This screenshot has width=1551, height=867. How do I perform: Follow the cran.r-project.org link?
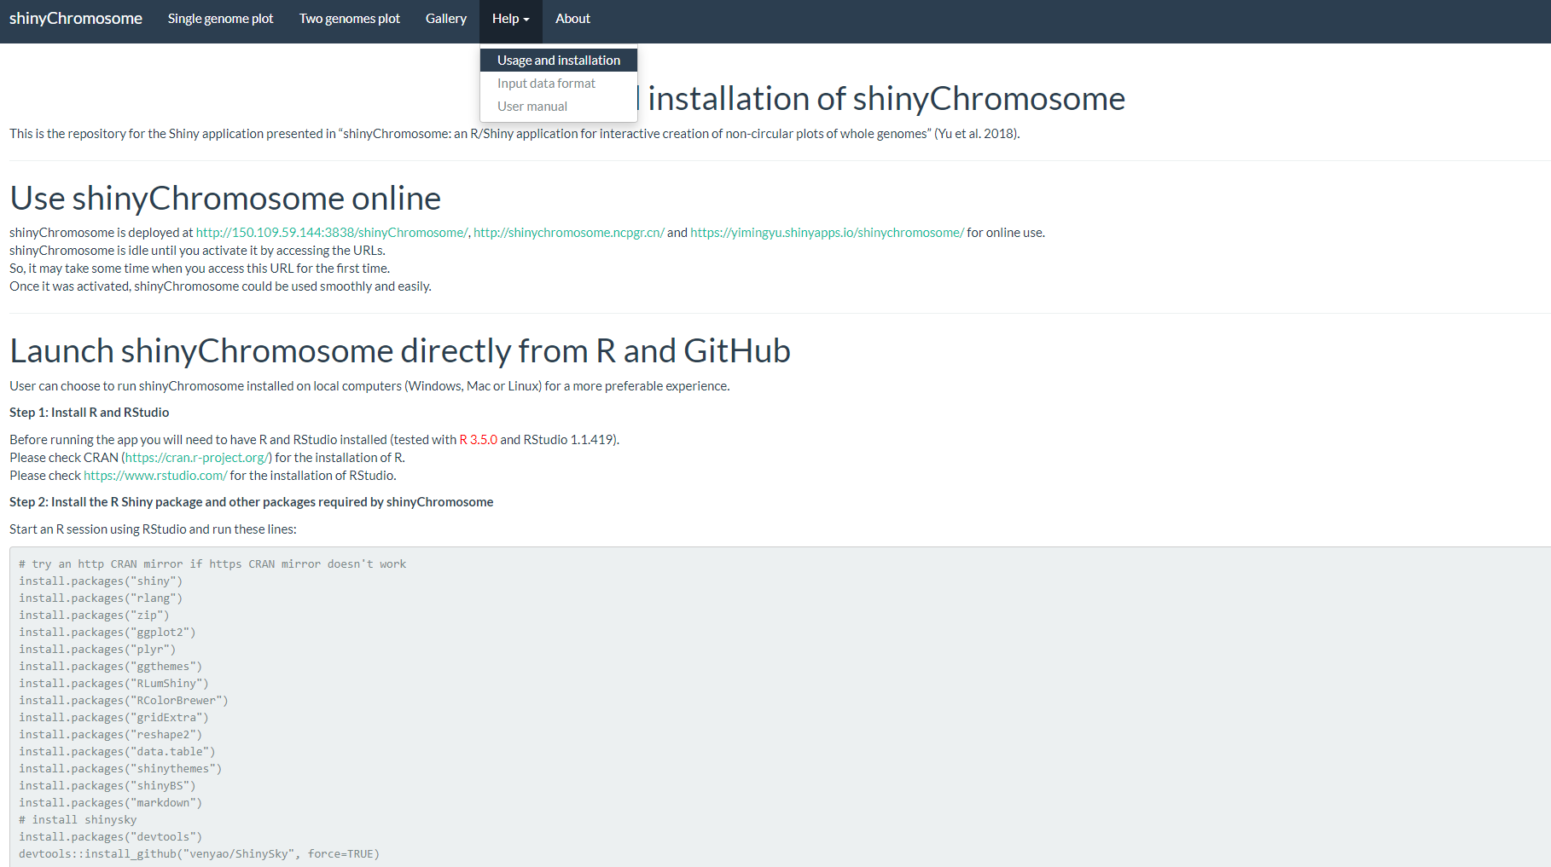point(197,458)
